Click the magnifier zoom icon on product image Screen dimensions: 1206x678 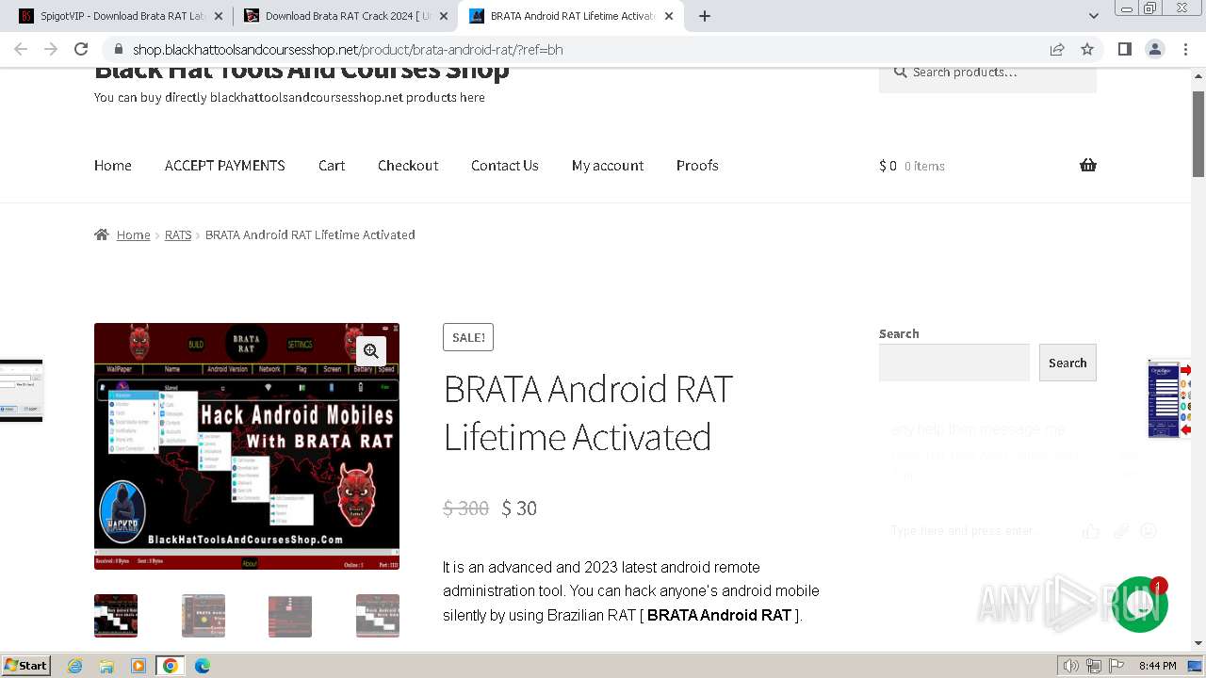coord(371,351)
